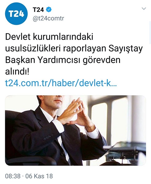151x184 pixels.
Task: Click the 08:38 tweet timestamp
Action: click(x=13, y=176)
